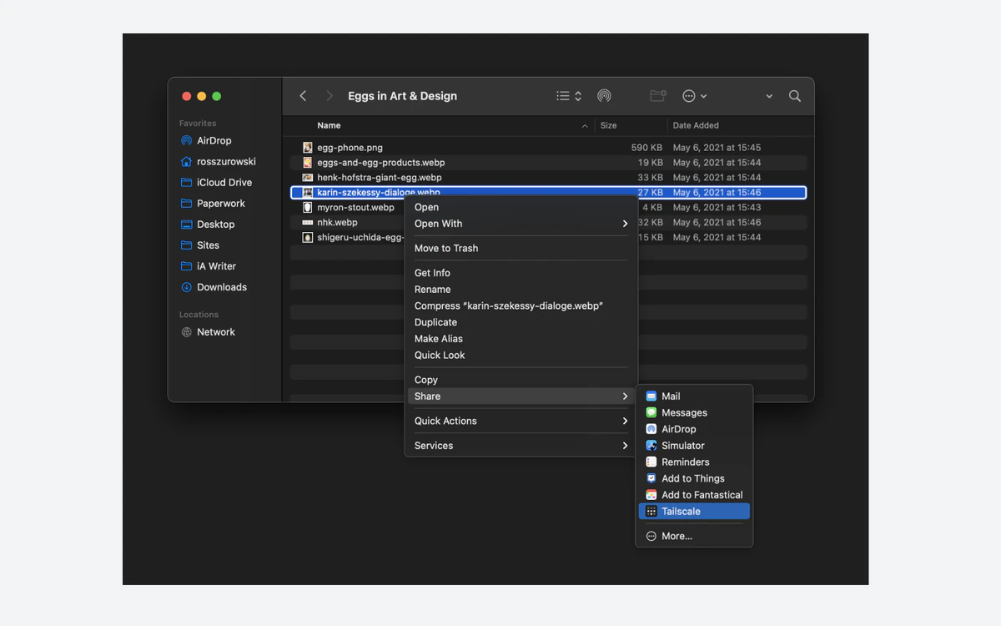Choose Duplicate in context menu
The image size is (1001, 626).
pyautogui.click(x=521, y=322)
